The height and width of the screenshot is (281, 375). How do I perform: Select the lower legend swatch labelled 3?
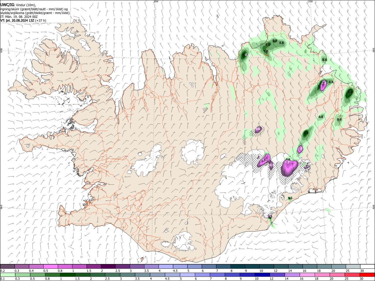[x=127, y=275]
